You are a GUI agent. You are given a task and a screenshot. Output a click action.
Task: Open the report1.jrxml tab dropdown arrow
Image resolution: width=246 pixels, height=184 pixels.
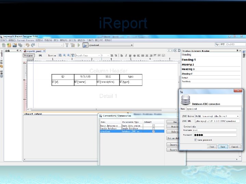(x=44, y=51)
